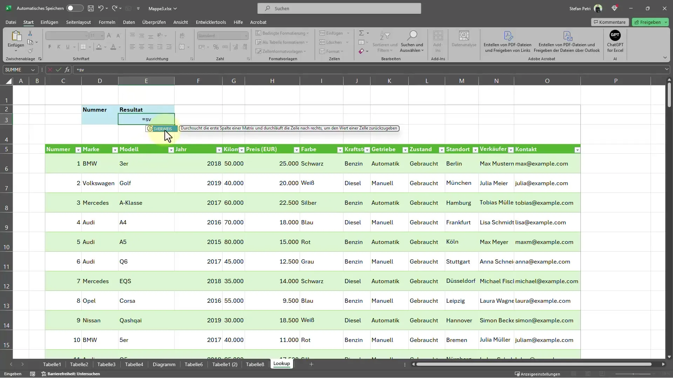
Task: Select the Lookup sheet tab
Action: 281,364
